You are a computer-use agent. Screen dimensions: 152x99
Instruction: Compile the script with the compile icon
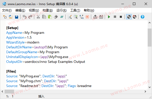(95, 17)
